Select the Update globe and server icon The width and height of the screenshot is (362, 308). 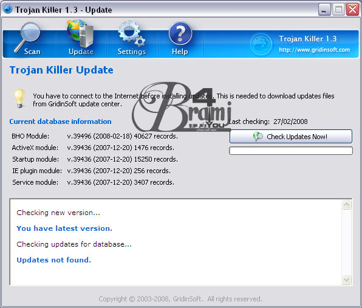click(80, 33)
